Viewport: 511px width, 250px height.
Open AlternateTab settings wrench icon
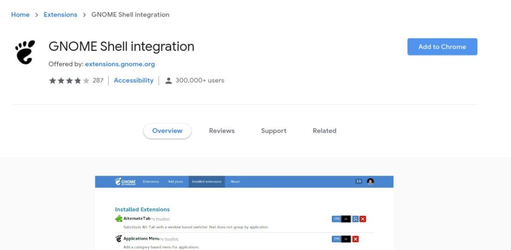(355, 219)
